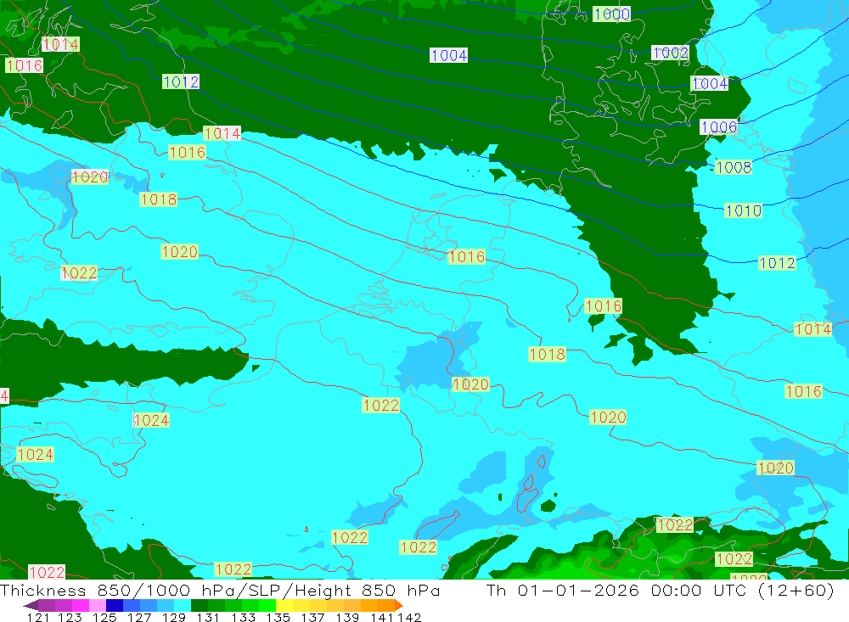Image resolution: width=849 pixels, height=622 pixels.
Task: Click the legend value 123
Action: 70,617
